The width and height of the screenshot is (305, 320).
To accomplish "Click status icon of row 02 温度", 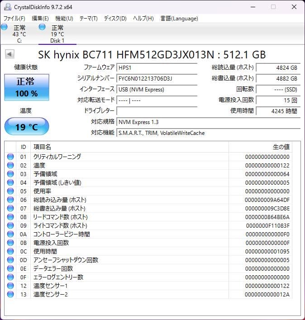I will coord(10,165).
